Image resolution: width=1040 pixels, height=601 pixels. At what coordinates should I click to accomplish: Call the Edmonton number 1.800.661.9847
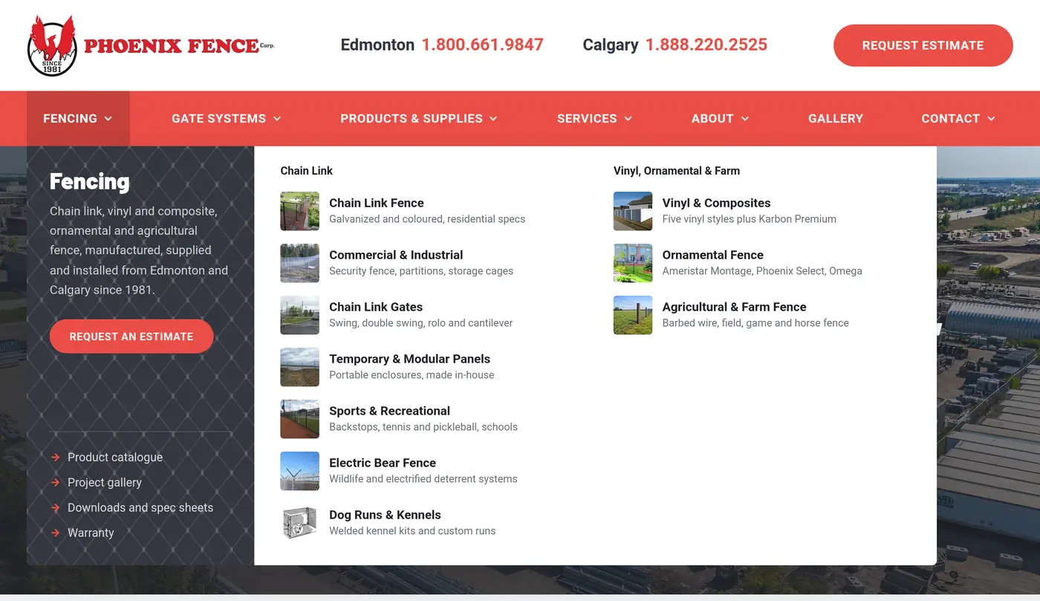click(x=483, y=45)
